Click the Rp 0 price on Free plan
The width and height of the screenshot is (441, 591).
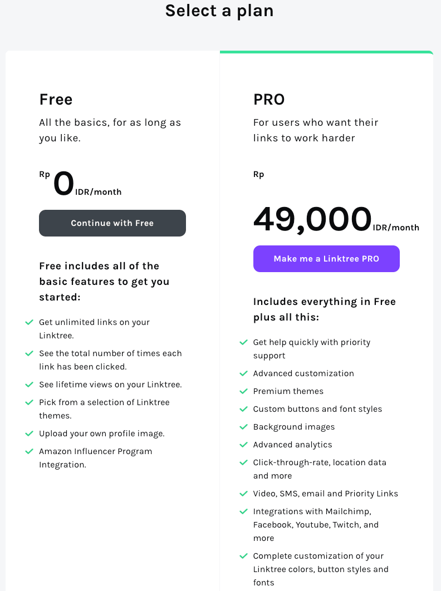[x=63, y=184]
